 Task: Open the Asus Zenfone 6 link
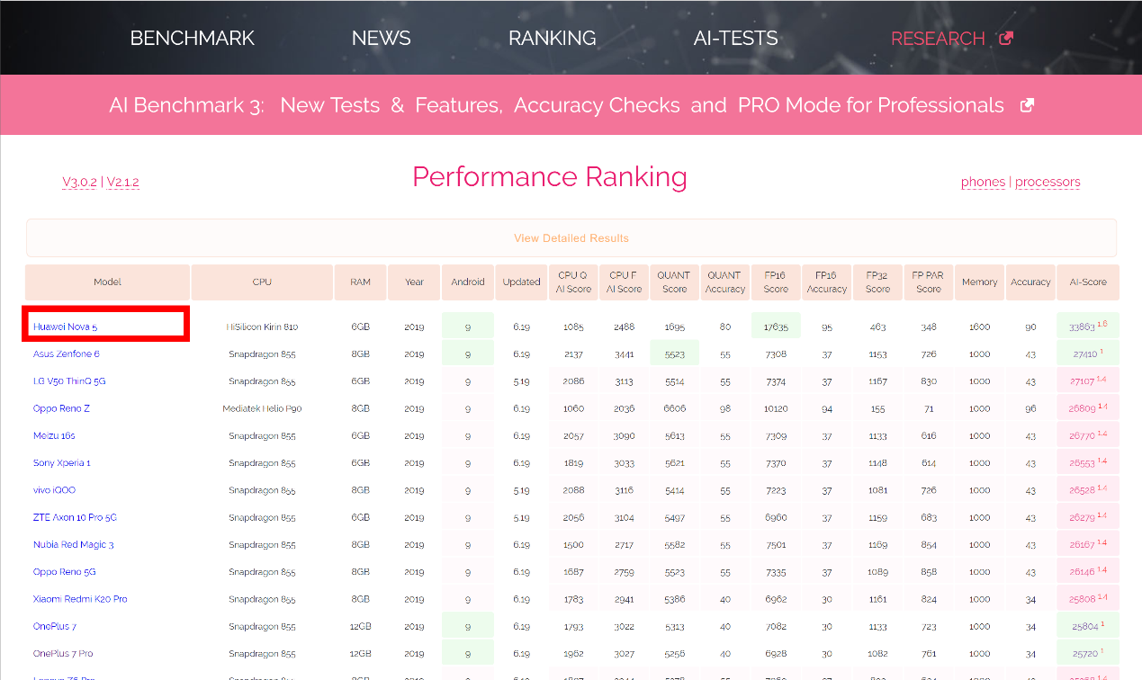pos(67,353)
